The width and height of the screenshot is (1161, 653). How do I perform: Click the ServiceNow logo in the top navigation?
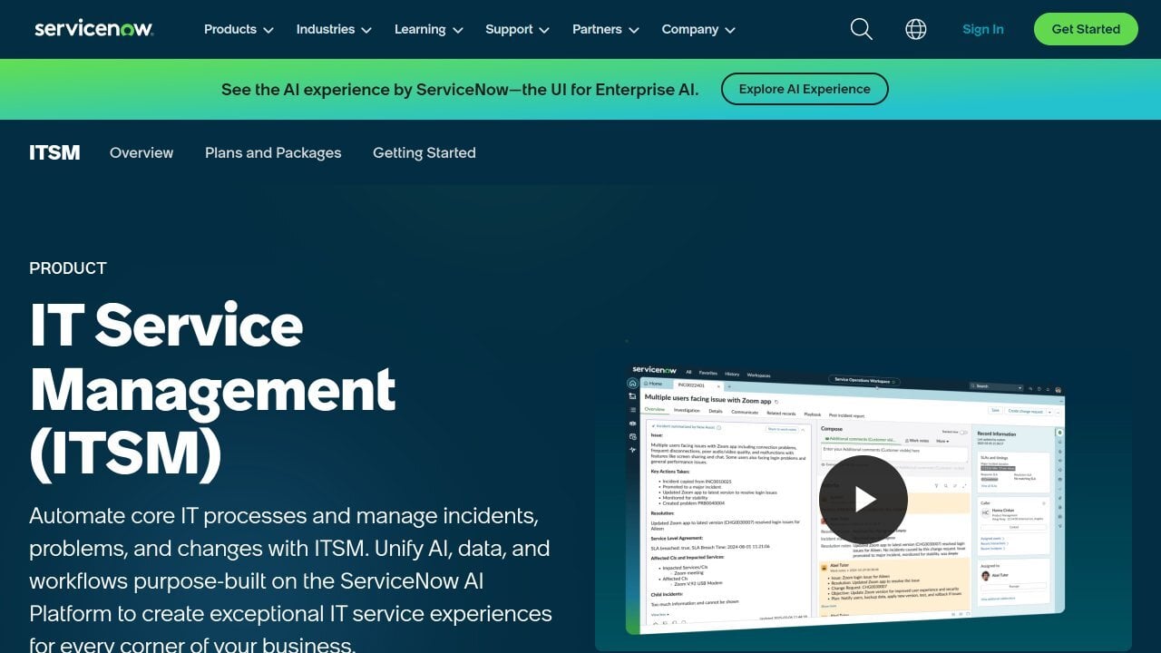coord(93,28)
